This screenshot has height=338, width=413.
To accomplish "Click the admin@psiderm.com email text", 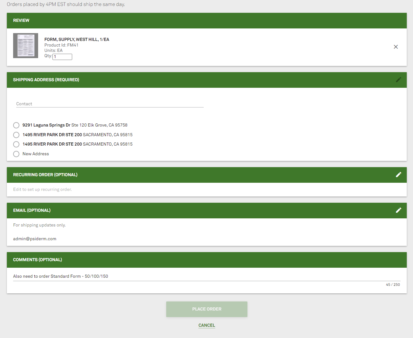I will 35,238.
